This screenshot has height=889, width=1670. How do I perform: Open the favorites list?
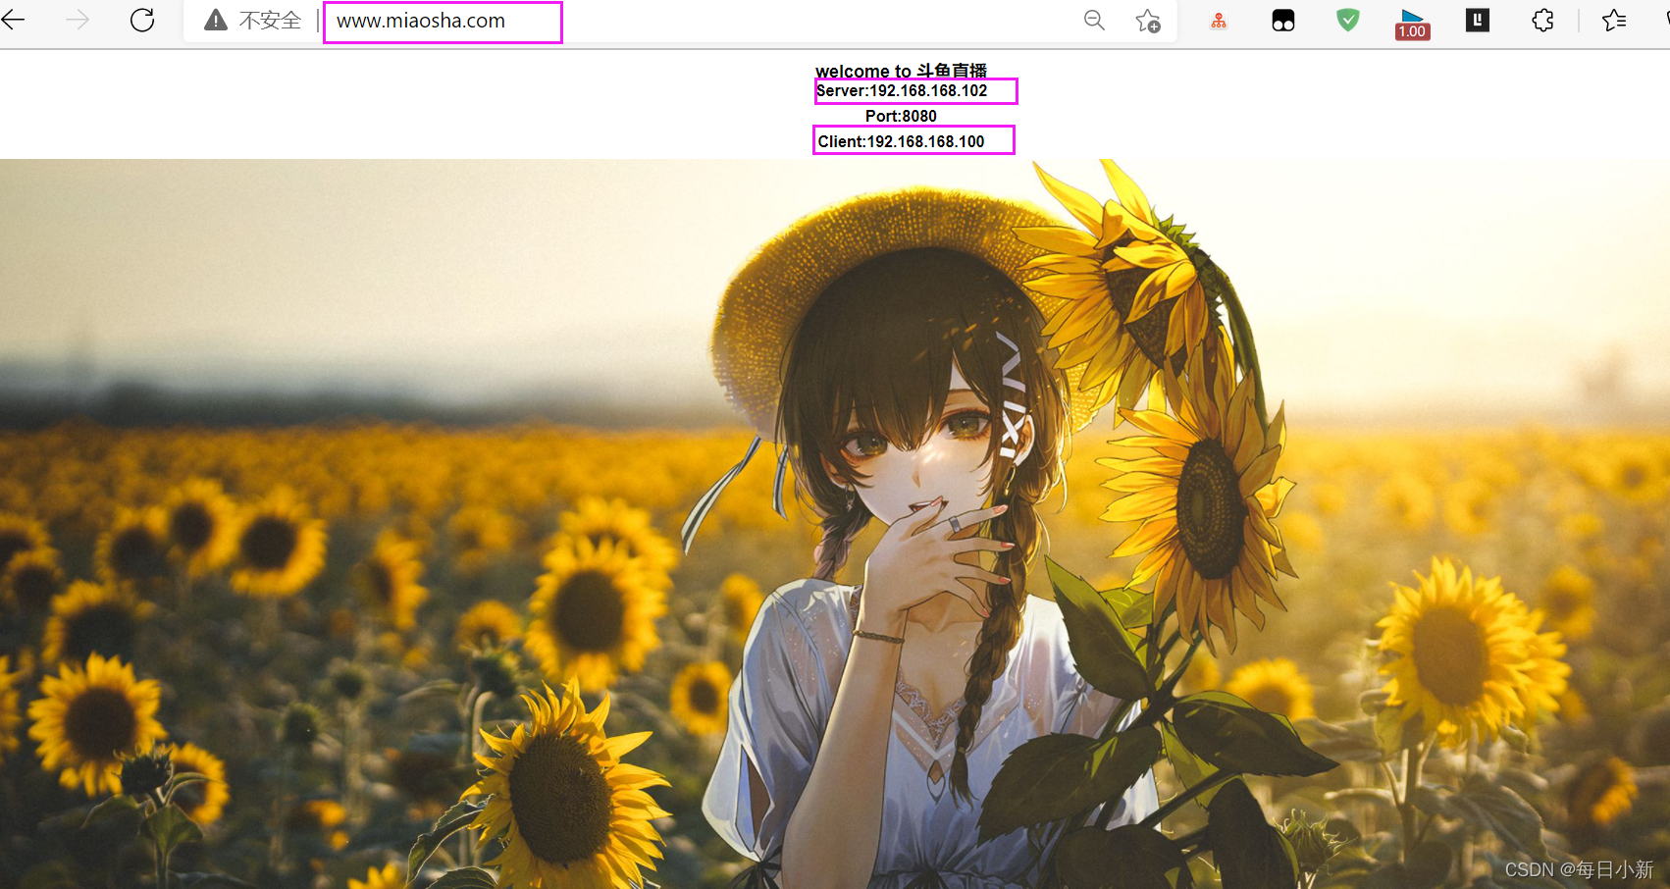(1614, 21)
